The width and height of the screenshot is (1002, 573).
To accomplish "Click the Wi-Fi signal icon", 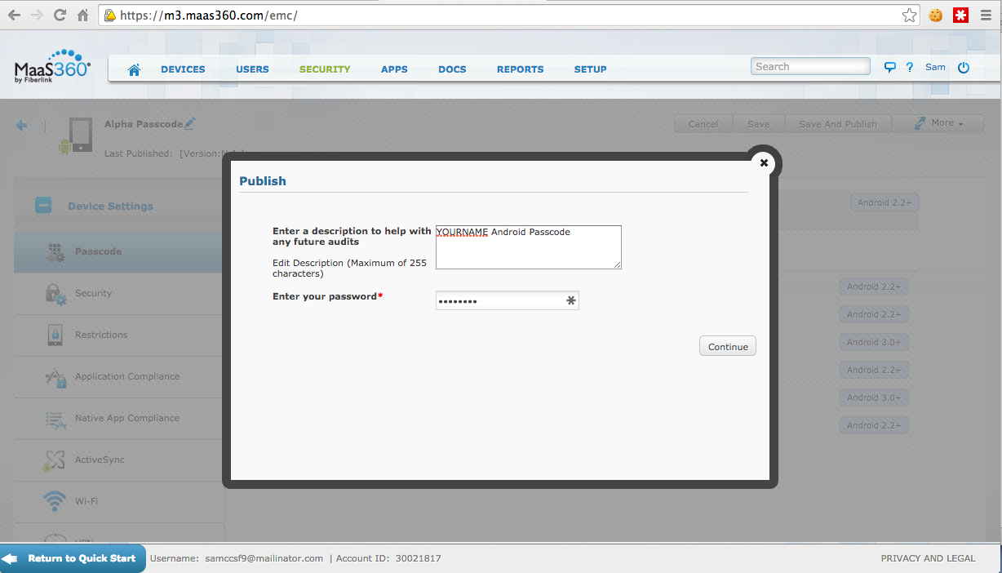I will pos(55,500).
